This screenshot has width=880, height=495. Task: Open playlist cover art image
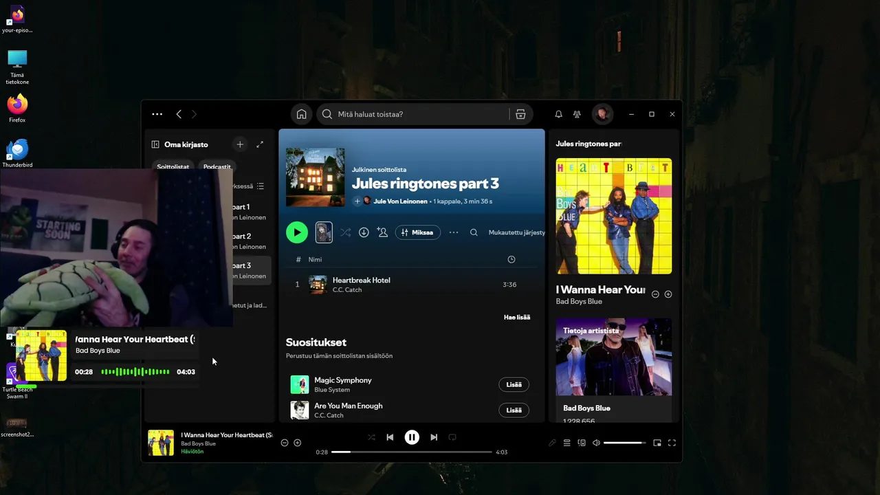(316, 177)
